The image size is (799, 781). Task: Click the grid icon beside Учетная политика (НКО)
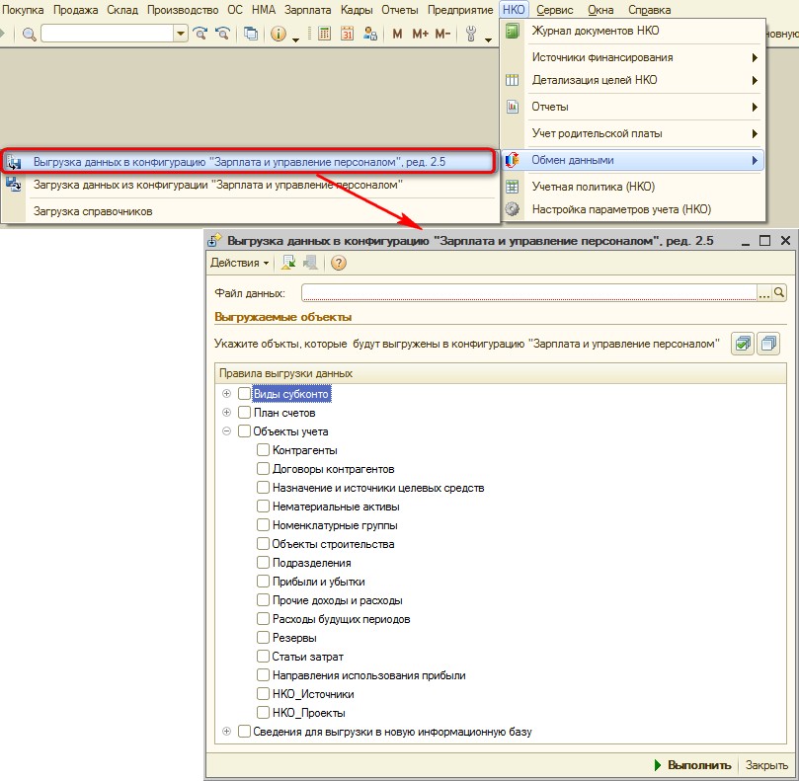pyautogui.click(x=513, y=187)
